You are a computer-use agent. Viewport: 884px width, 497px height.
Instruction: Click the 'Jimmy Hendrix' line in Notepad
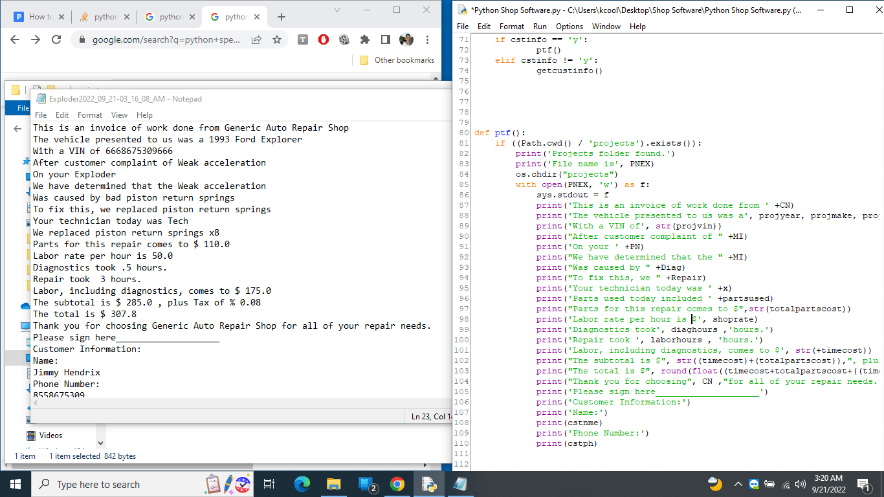(x=67, y=373)
